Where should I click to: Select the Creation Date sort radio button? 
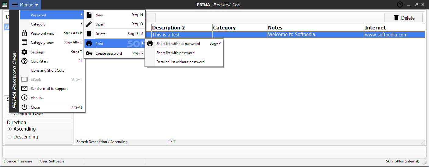click(9, 114)
